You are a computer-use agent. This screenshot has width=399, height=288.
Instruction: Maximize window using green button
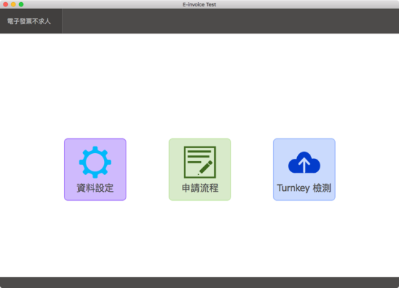[x=21, y=4]
